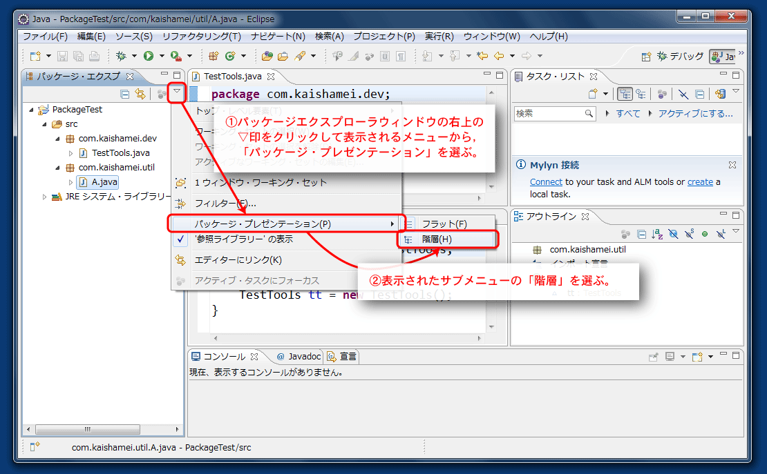Switch to the 宣言 tab

(x=342, y=357)
